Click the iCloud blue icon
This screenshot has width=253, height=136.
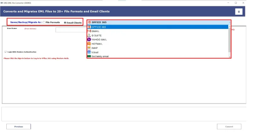click(x=89, y=52)
